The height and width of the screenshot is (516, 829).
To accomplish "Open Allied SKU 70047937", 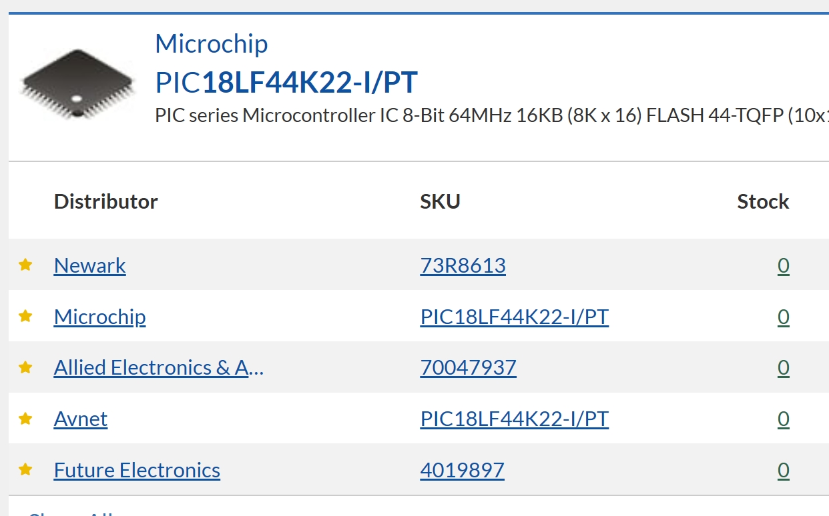I will [x=469, y=367].
